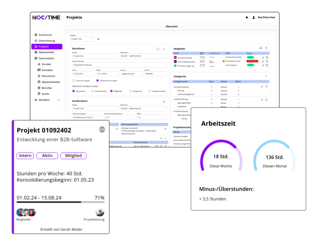Enable the Internes Projekt checkbox

coord(74,81)
